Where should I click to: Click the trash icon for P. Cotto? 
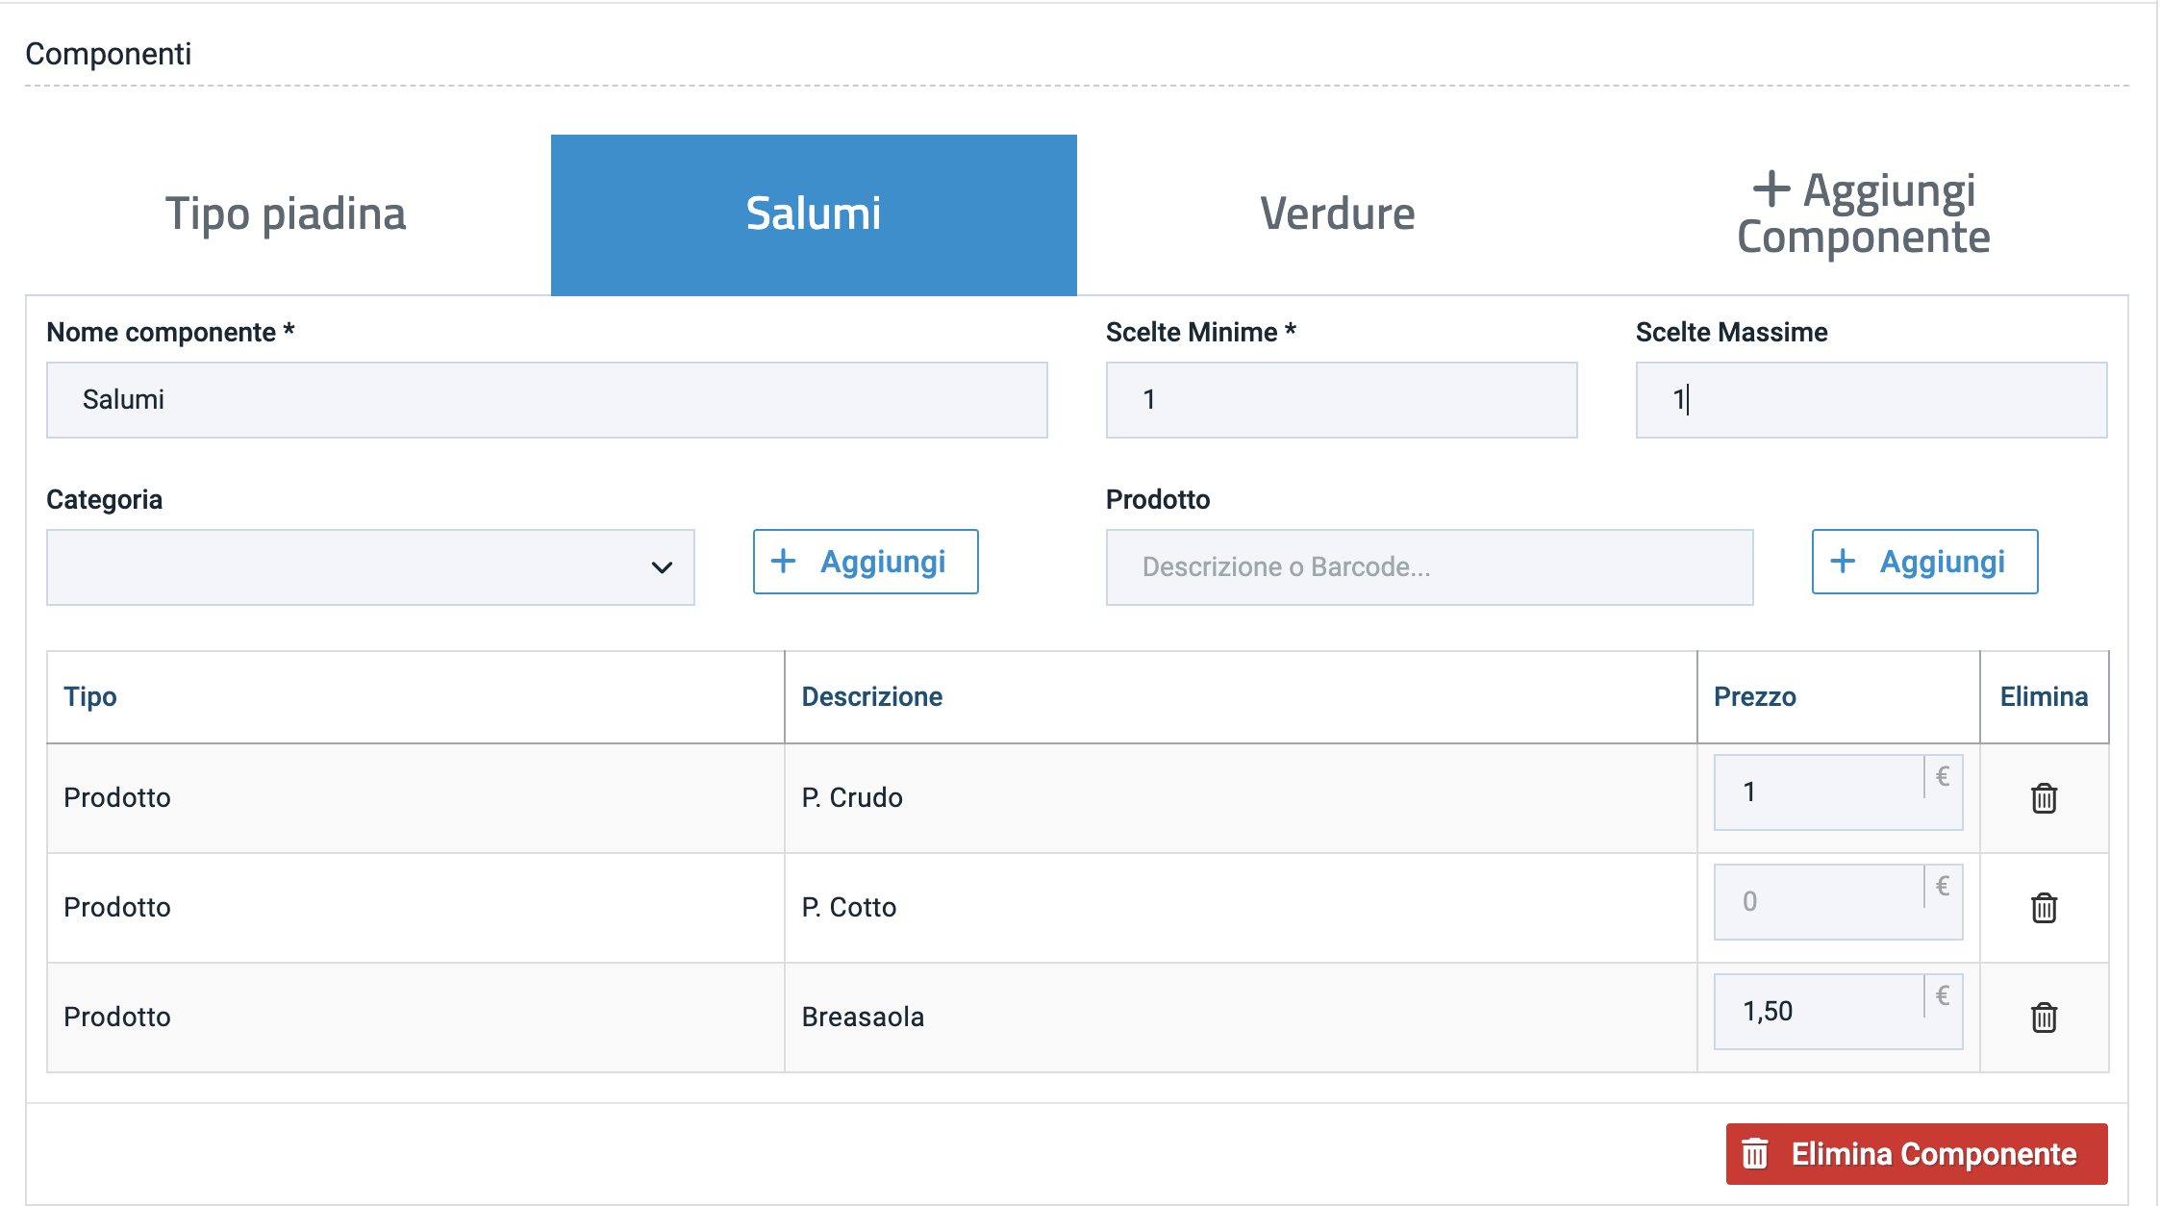(x=2044, y=908)
